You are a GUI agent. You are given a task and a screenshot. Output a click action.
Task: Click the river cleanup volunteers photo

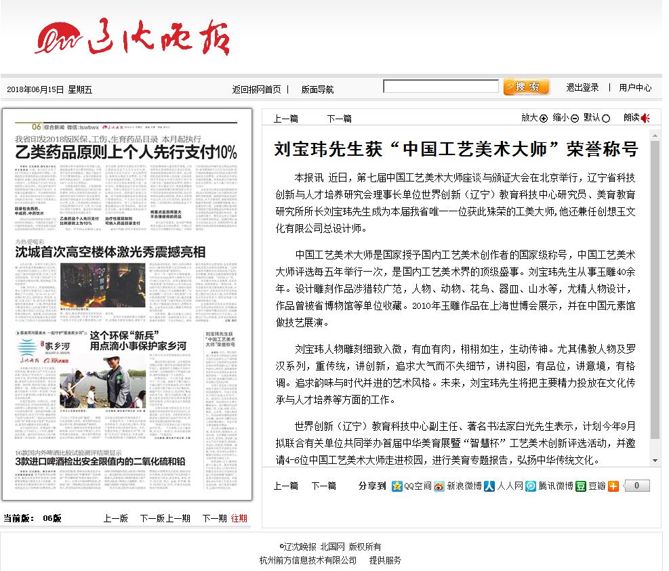coord(103,383)
